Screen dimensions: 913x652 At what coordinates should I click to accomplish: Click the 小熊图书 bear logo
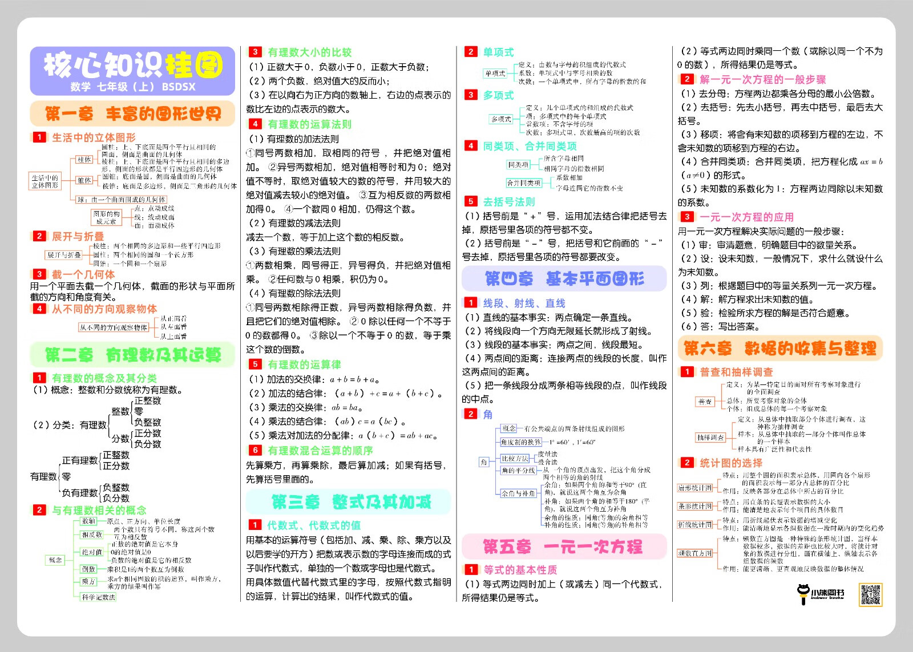pyautogui.click(x=803, y=593)
